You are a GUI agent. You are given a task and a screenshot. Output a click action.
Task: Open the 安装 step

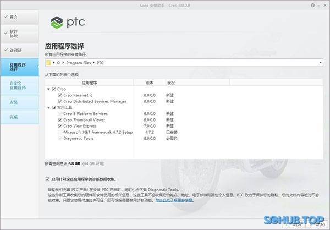pos(19,102)
